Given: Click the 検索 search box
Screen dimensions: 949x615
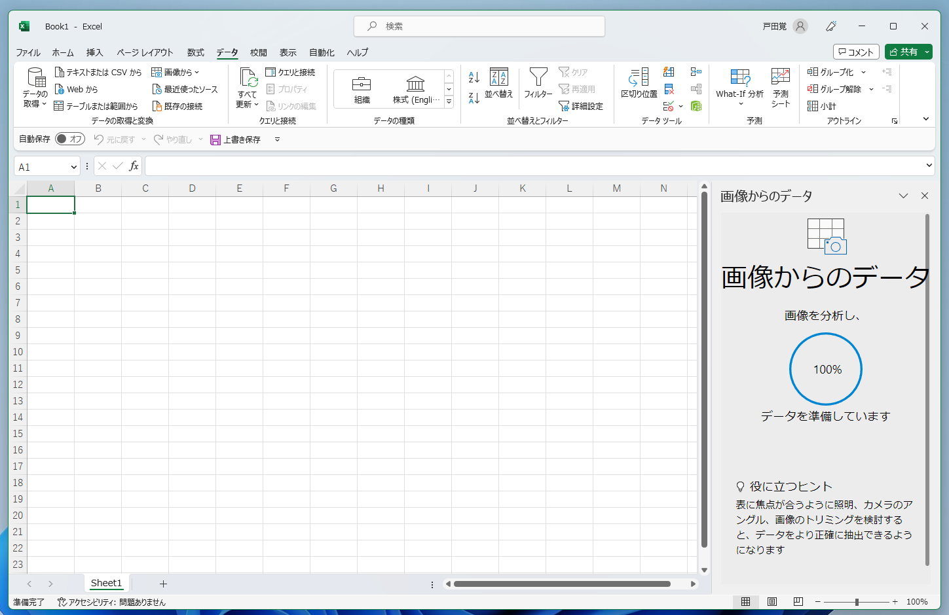Looking at the screenshot, I should (x=479, y=26).
